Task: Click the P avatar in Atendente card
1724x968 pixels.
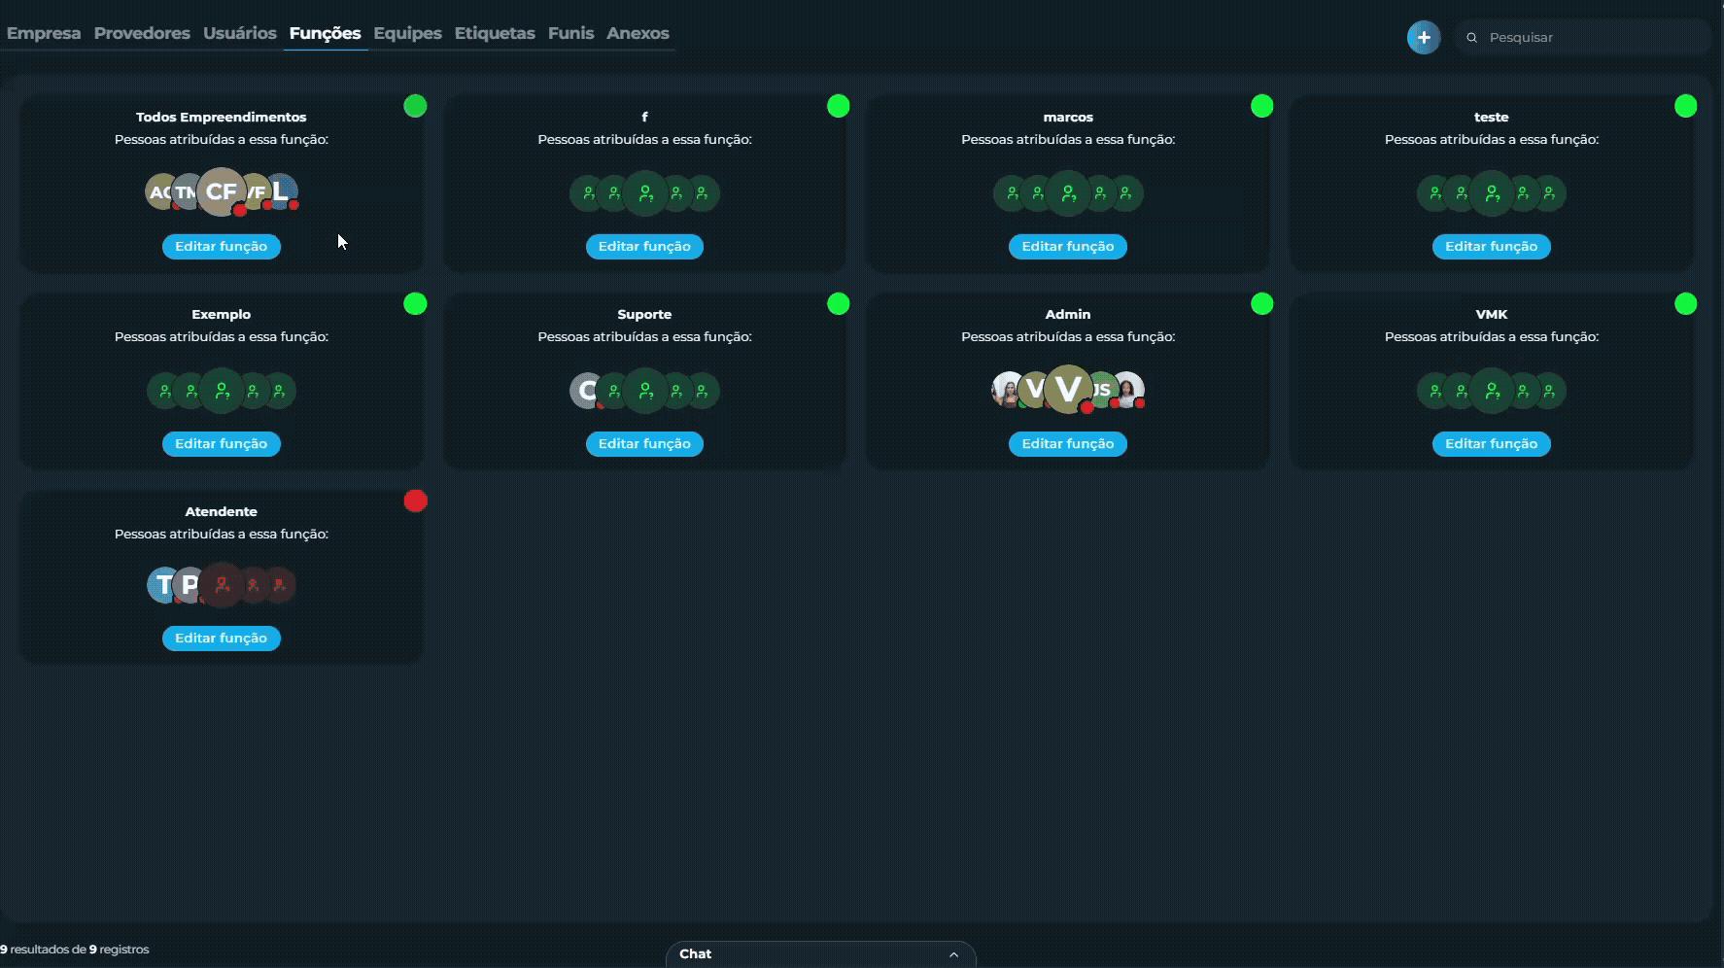Action: [189, 585]
